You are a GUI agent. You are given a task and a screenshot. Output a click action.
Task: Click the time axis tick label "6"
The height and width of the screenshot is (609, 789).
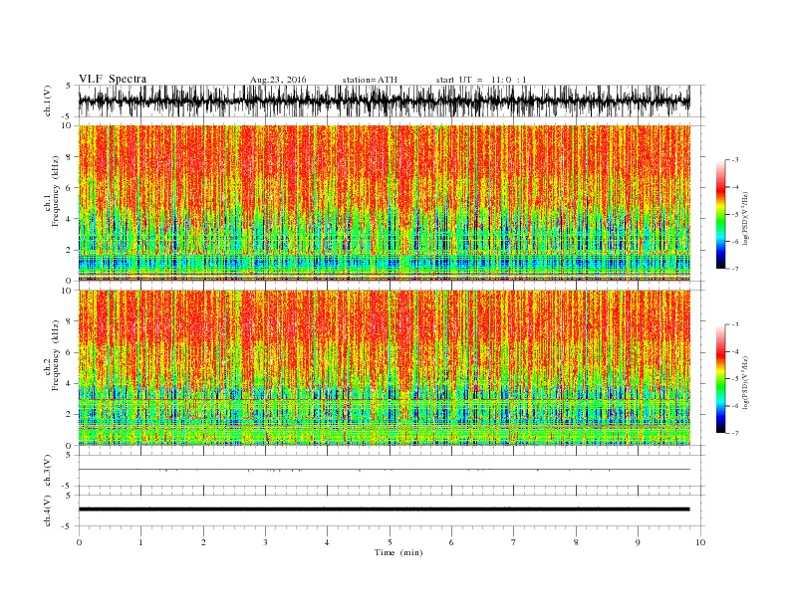[x=451, y=542]
